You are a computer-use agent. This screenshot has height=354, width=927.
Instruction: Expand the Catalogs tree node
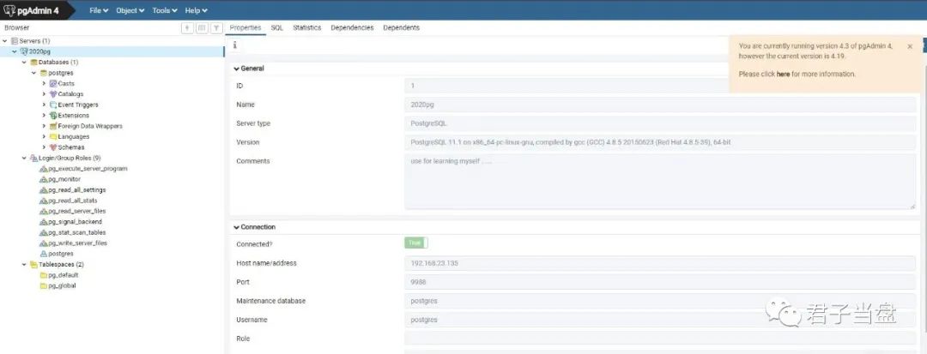point(44,94)
